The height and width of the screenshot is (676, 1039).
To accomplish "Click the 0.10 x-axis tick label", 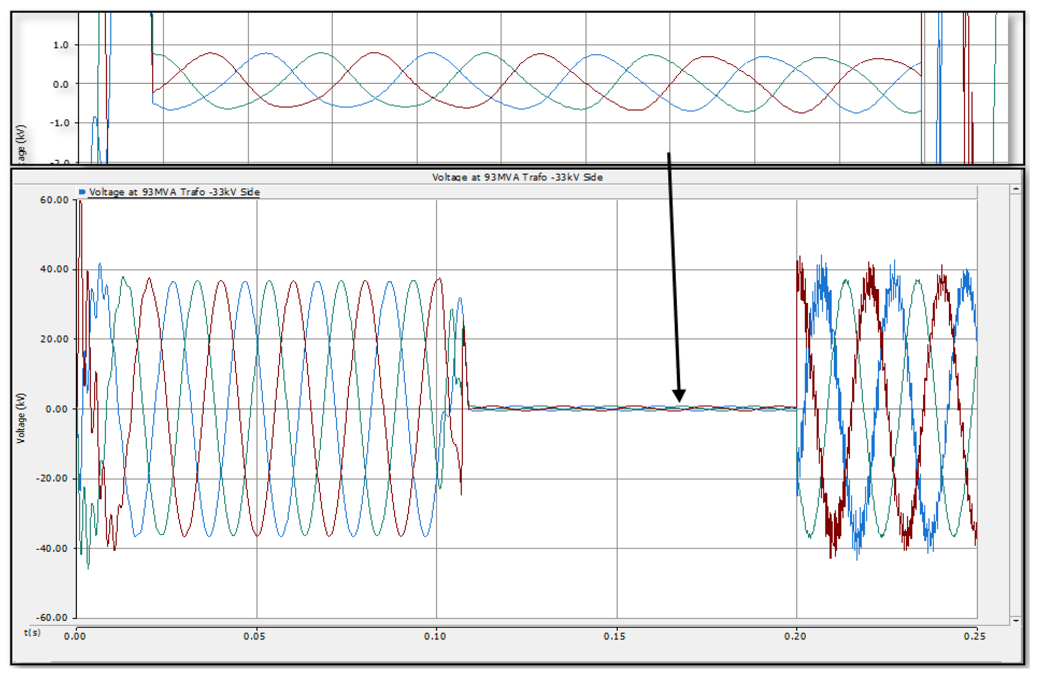I will click(435, 636).
